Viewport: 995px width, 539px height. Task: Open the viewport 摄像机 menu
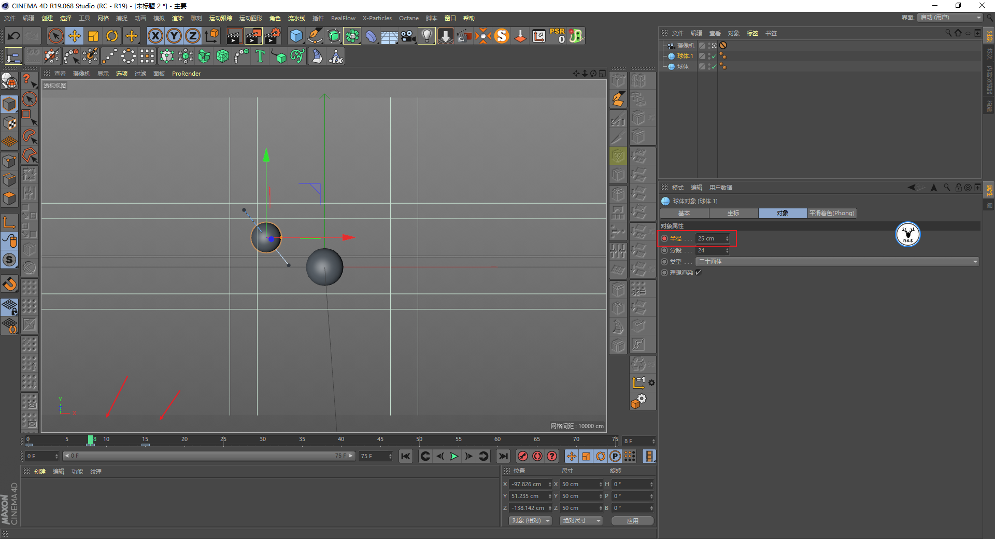(81, 74)
